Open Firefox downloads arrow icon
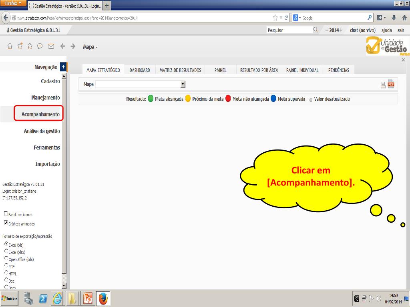The height and width of the screenshot is (307, 410). tap(394, 18)
